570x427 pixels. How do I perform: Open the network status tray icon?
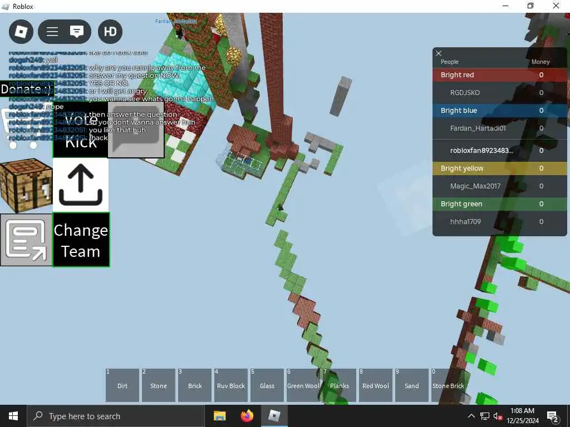click(485, 416)
